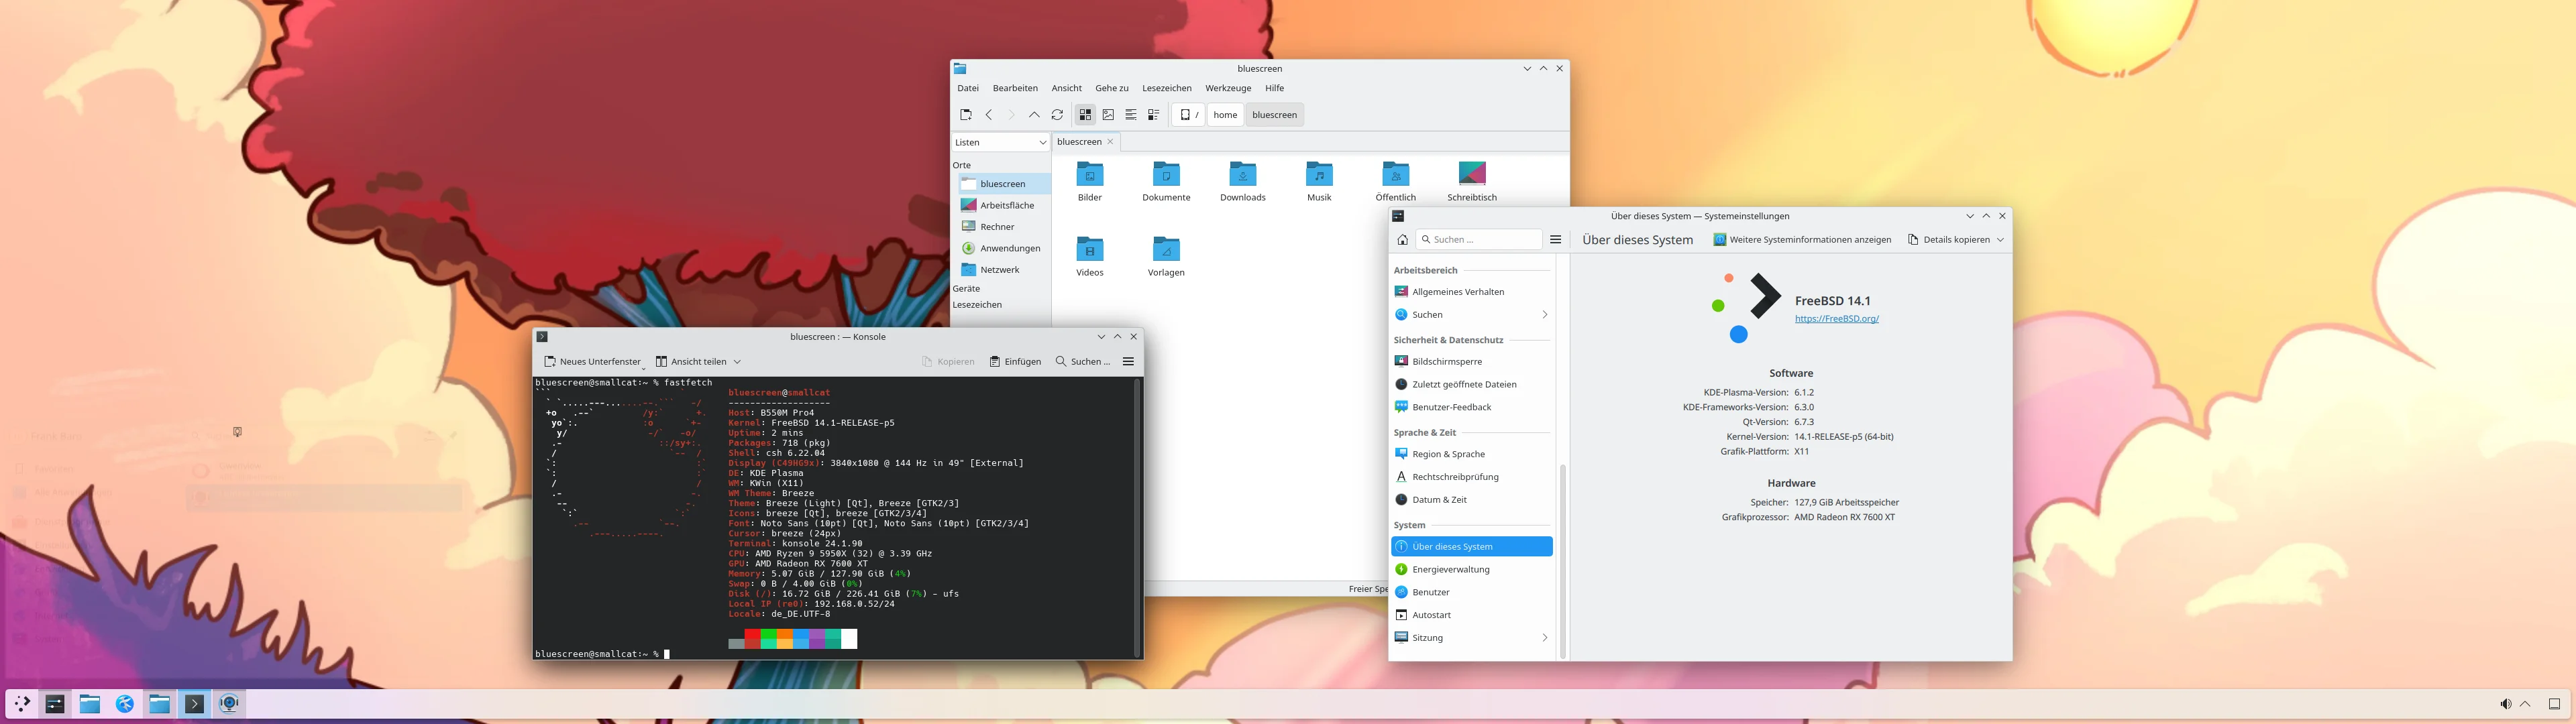
Task: Switch to detailed tree view in file manager
Action: click(x=1153, y=115)
